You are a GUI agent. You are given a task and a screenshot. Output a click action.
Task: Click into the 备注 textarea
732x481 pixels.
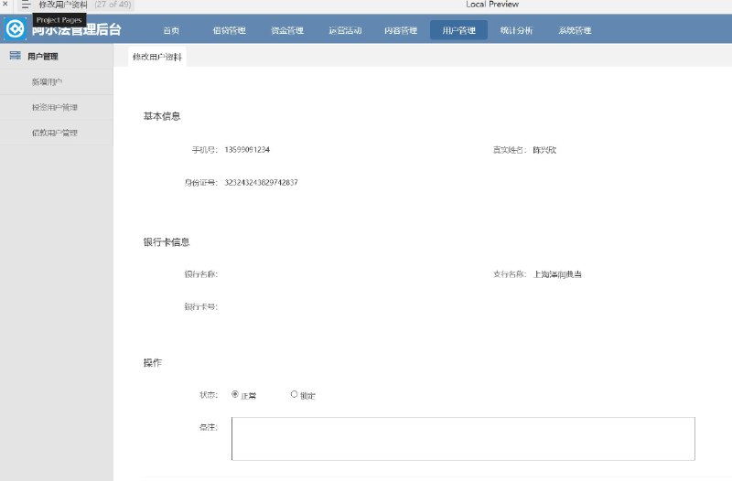point(463,439)
